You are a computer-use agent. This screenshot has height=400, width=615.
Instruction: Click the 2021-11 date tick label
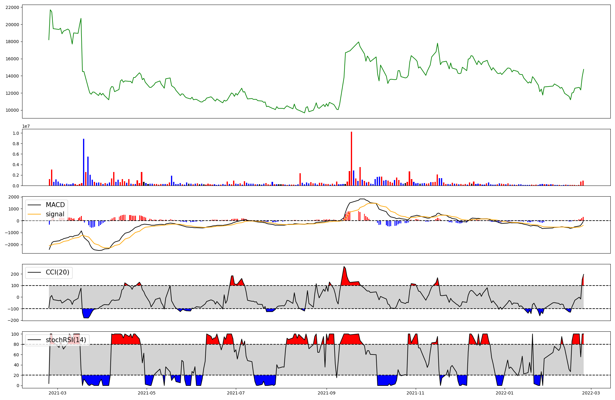415,393
